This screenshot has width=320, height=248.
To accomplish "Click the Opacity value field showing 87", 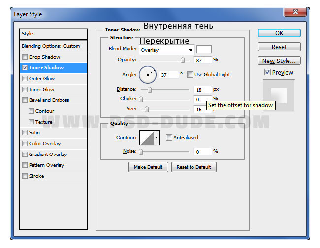I will [x=202, y=60].
